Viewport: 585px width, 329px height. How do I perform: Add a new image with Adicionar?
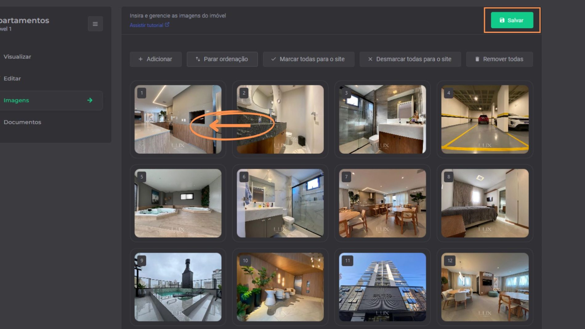(155, 59)
